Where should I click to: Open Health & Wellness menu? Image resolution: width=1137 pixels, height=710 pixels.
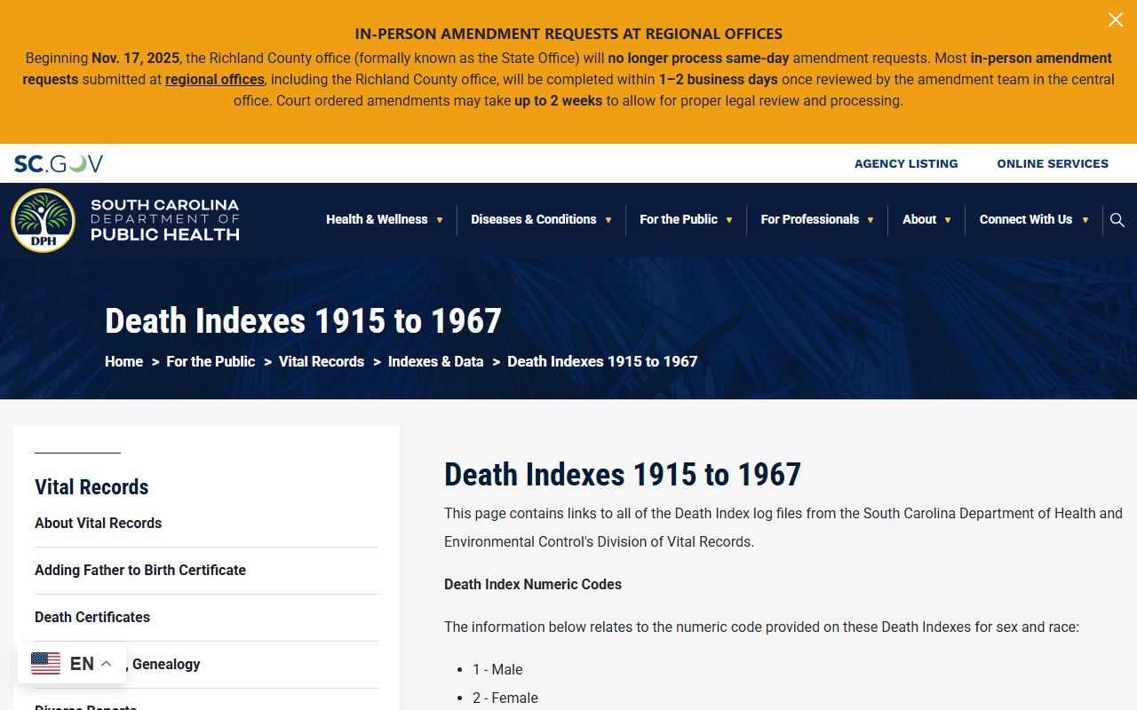377,219
